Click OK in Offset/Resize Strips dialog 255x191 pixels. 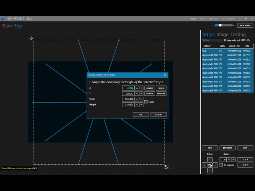[141, 114]
